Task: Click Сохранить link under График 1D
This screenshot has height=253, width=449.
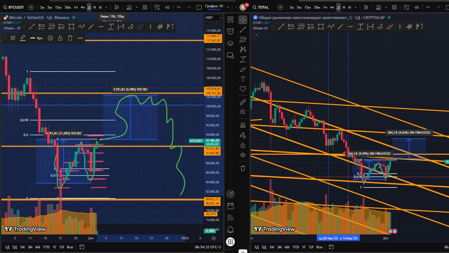Action: click(214, 9)
